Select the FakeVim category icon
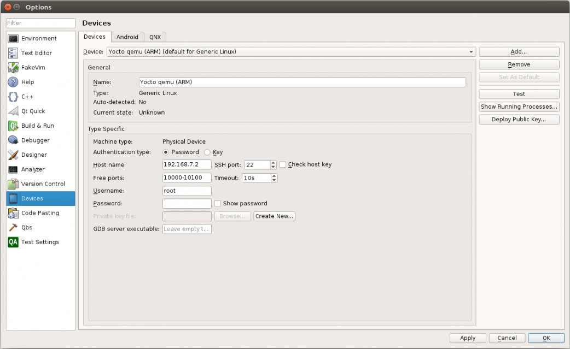This screenshot has height=349, width=570. 13,68
